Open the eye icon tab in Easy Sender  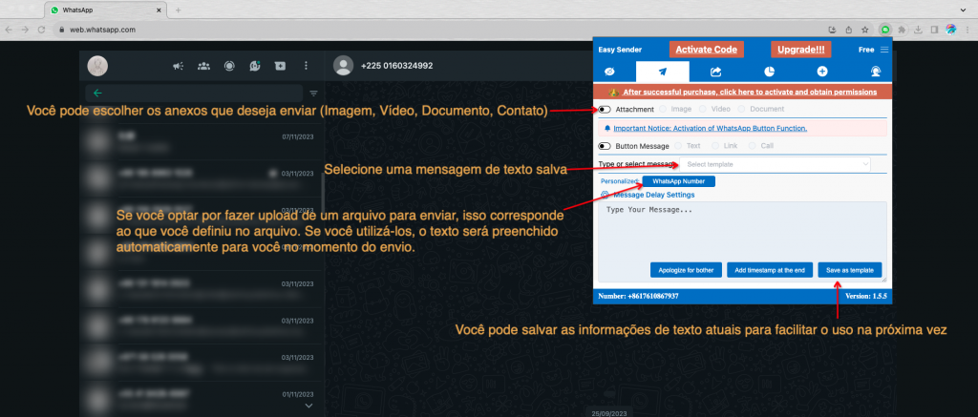[x=609, y=72]
